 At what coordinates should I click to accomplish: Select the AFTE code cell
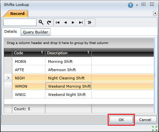click(28, 70)
